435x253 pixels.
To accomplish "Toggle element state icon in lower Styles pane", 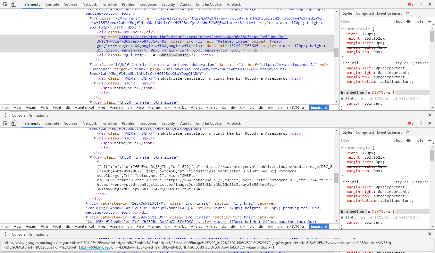I will tap(409, 140).
